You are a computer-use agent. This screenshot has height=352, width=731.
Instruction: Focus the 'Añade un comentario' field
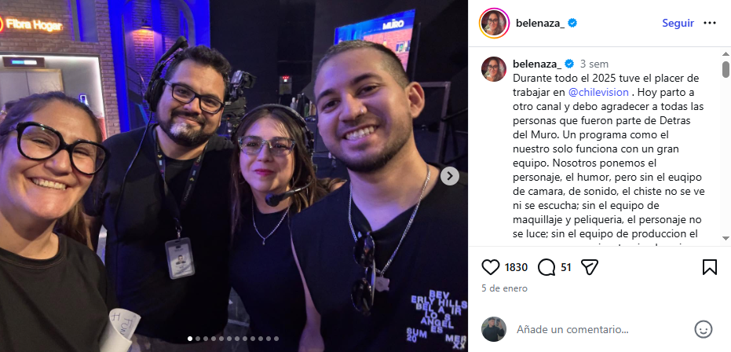pos(572,329)
